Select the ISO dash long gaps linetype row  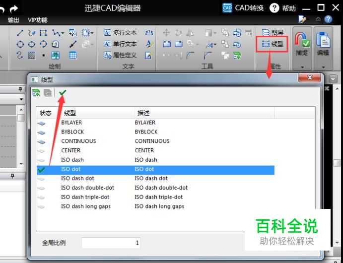click(155, 206)
